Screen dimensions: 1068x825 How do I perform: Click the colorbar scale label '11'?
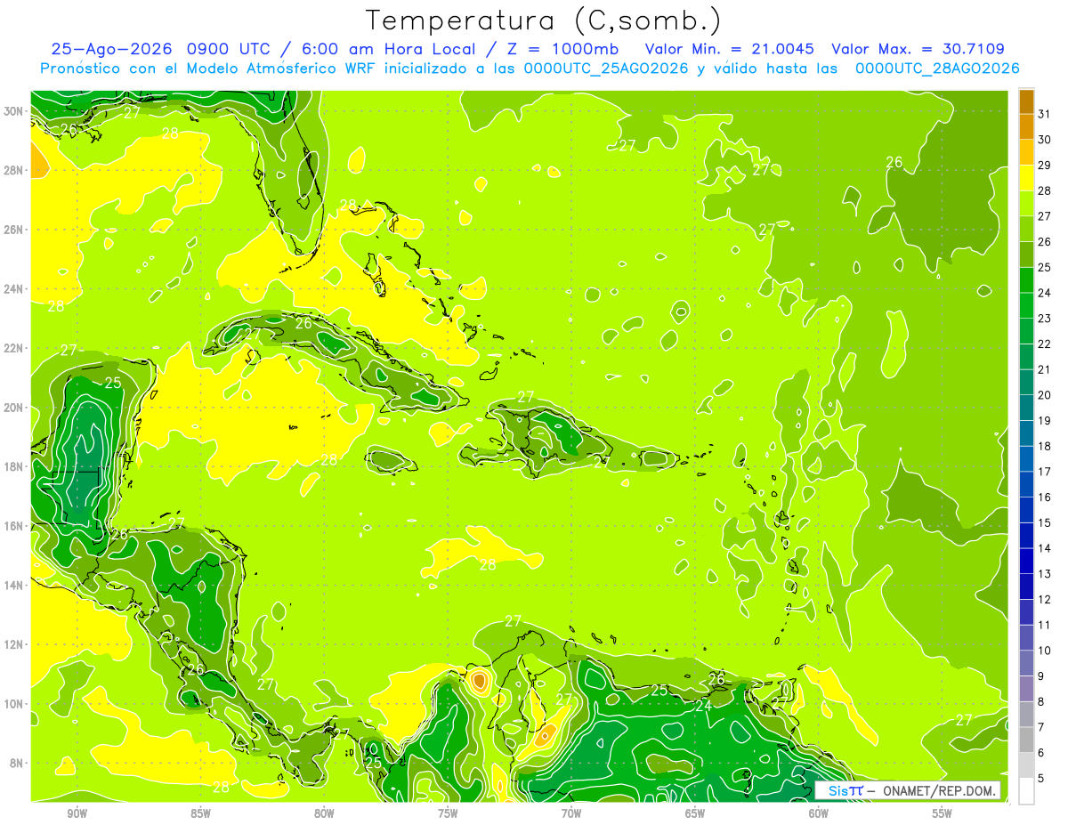click(x=1045, y=625)
